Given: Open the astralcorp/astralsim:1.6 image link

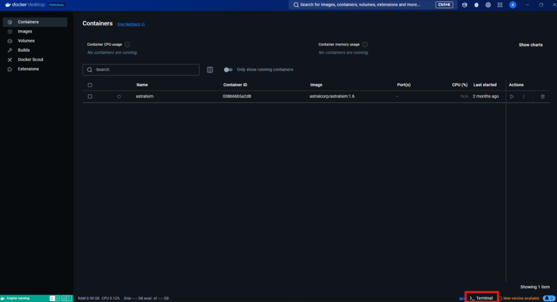Looking at the screenshot, I should click(332, 96).
